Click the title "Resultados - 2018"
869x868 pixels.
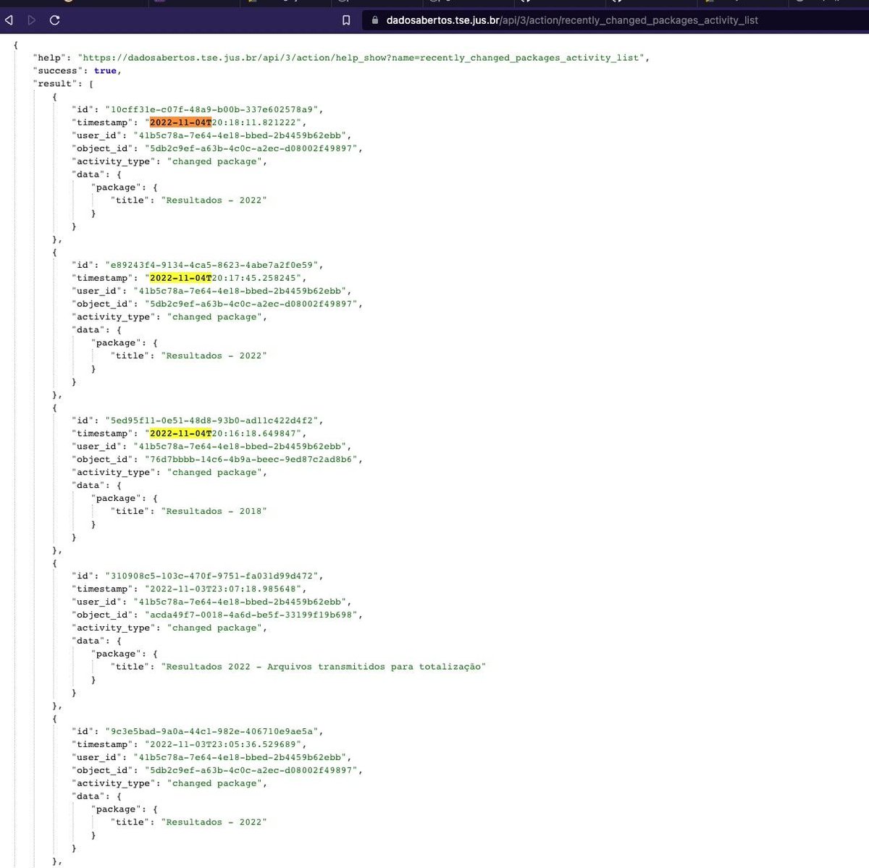point(214,512)
